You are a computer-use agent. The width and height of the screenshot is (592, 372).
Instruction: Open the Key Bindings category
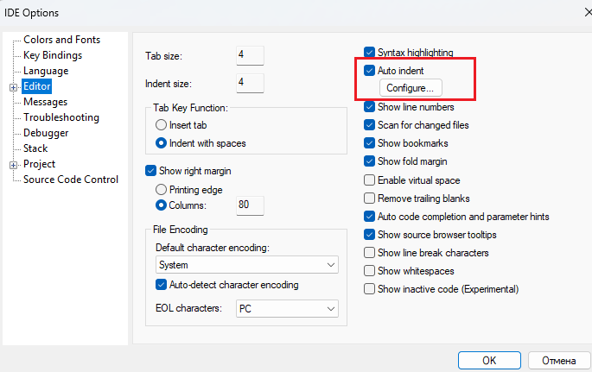pyautogui.click(x=53, y=55)
